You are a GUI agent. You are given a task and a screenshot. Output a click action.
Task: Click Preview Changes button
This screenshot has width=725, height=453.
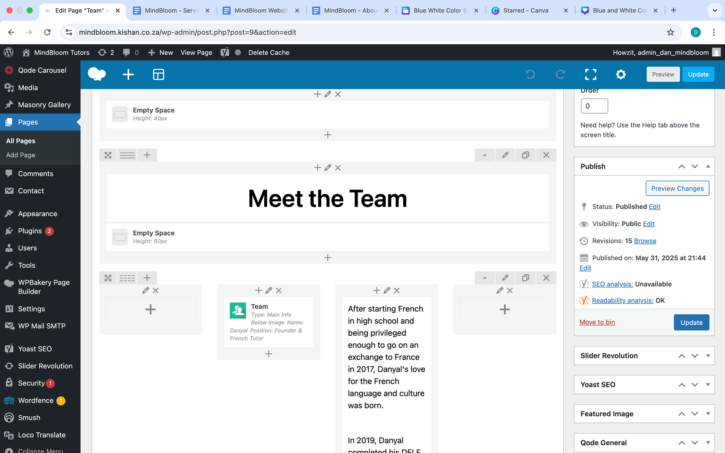point(677,188)
